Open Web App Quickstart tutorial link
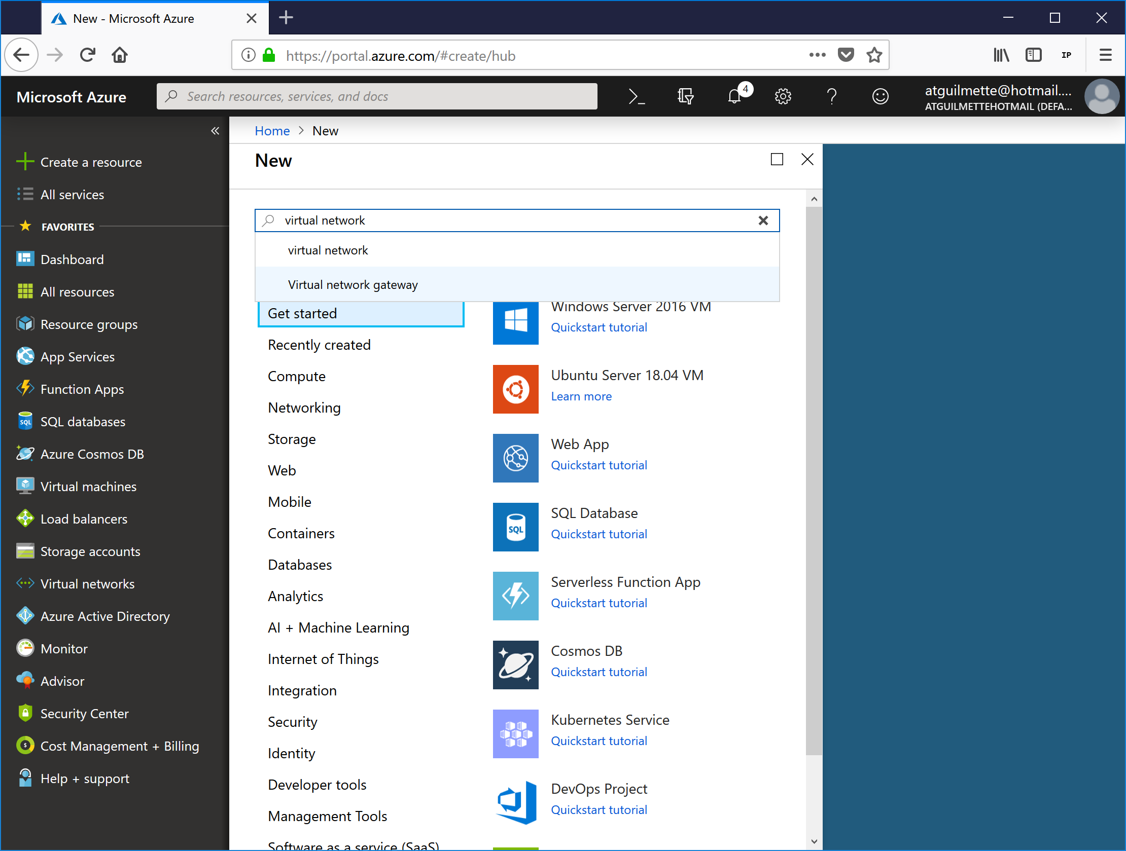The height and width of the screenshot is (851, 1126). (599, 465)
